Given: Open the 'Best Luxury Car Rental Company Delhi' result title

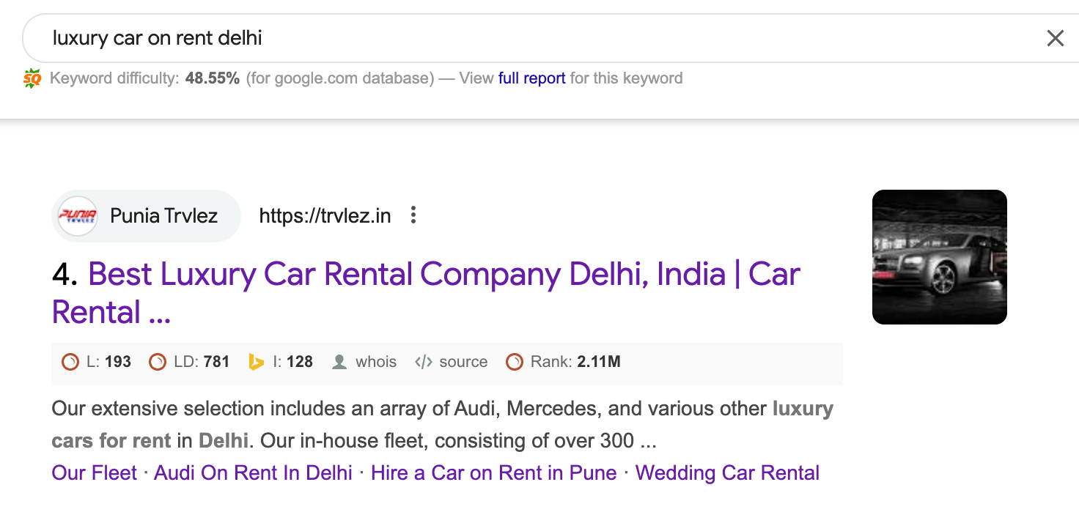Looking at the screenshot, I should pyautogui.click(x=426, y=293).
